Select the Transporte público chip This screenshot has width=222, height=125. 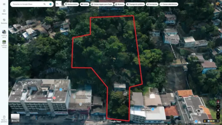(135, 4)
